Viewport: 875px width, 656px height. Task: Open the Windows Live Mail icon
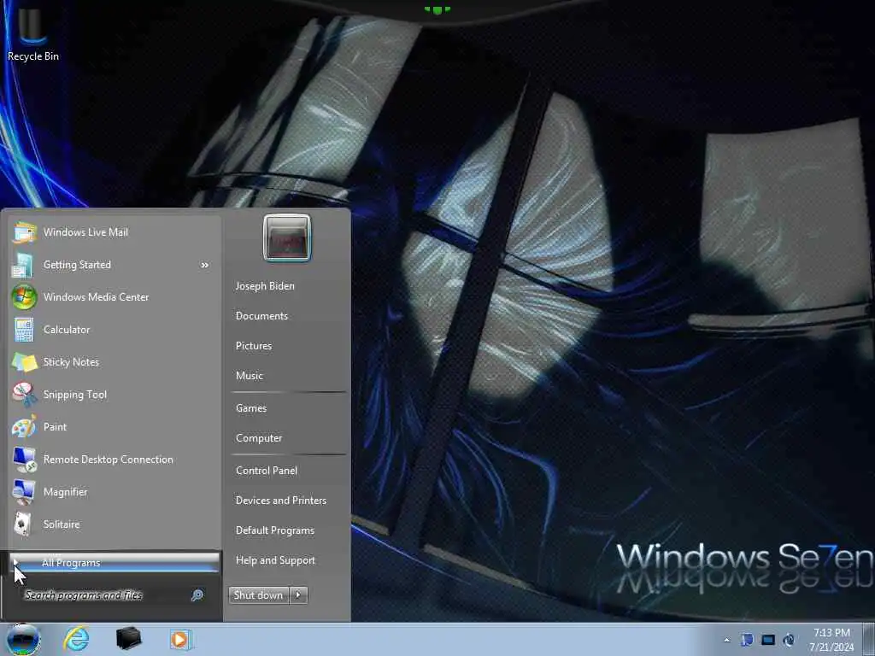point(24,232)
